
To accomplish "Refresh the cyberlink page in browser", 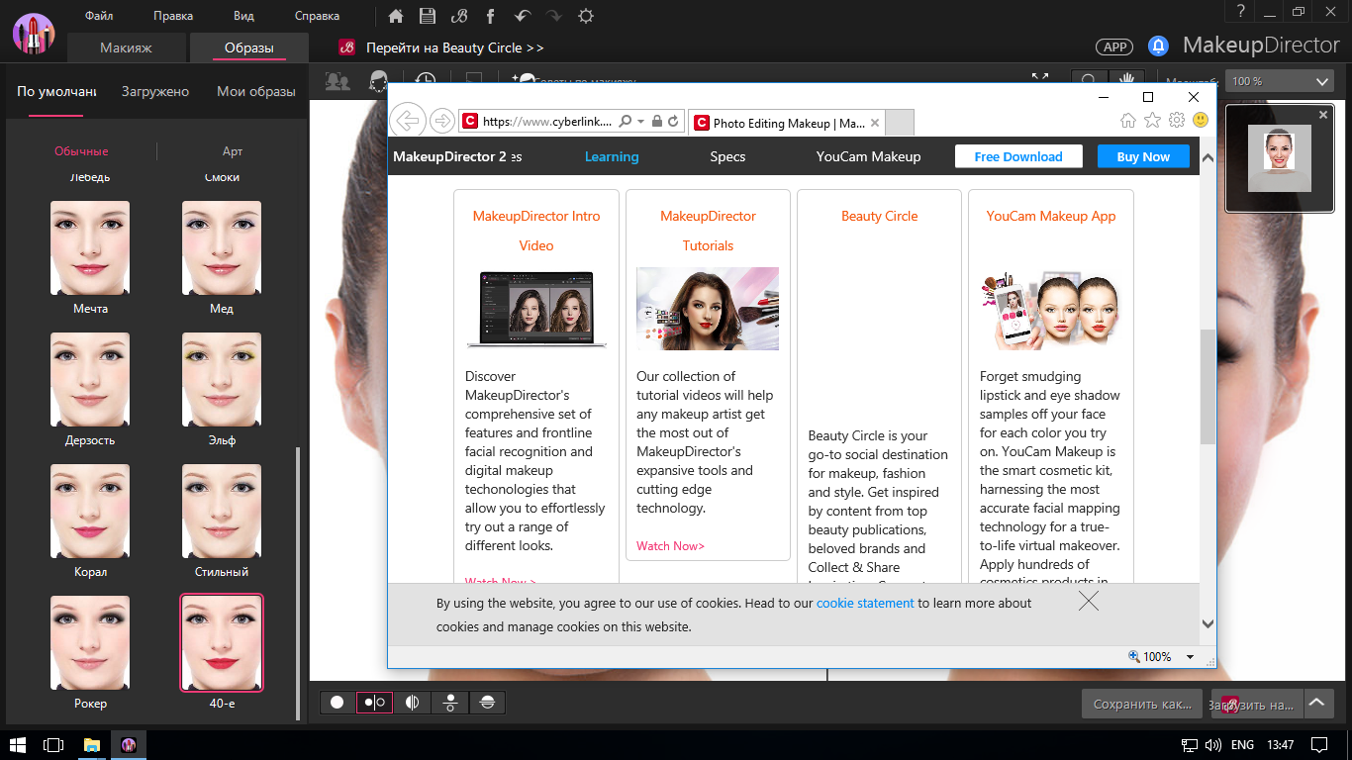I will pyautogui.click(x=673, y=122).
